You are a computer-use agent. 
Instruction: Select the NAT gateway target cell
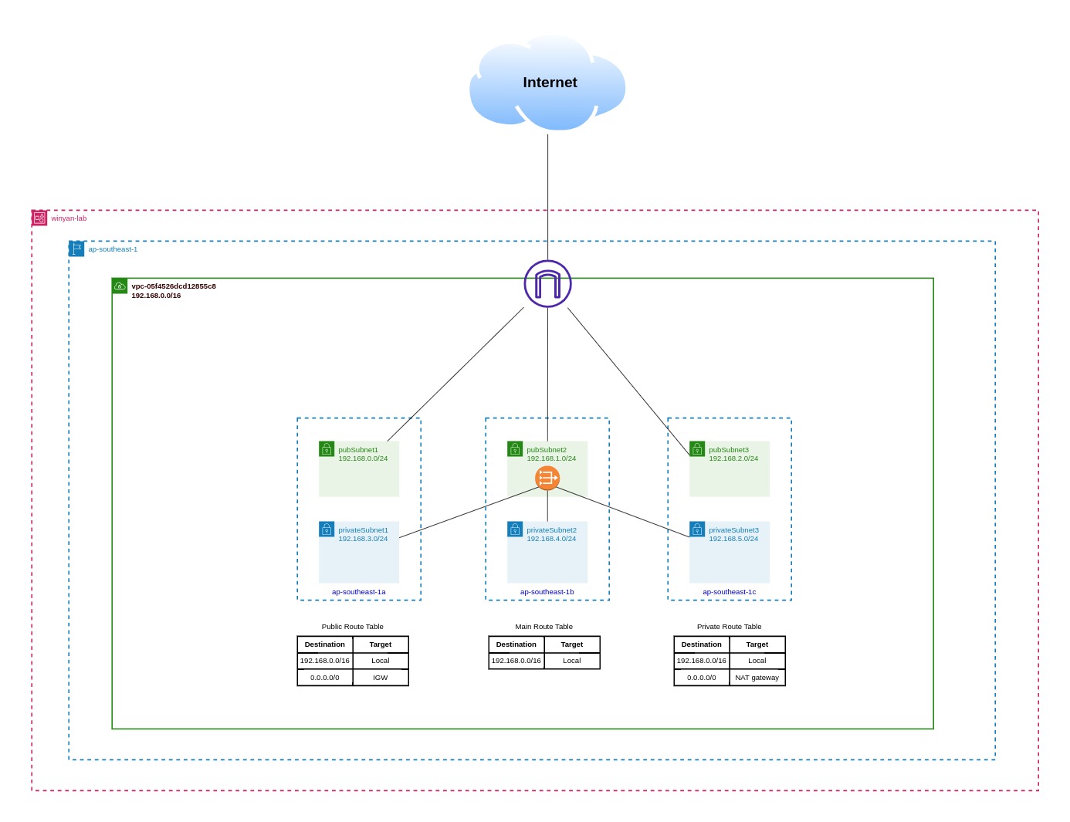[757, 678]
